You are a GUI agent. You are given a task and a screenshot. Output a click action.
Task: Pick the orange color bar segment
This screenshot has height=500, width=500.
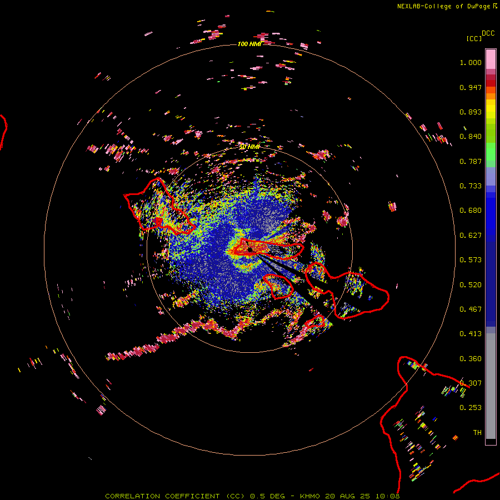pyautogui.click(x=491, y=96)
